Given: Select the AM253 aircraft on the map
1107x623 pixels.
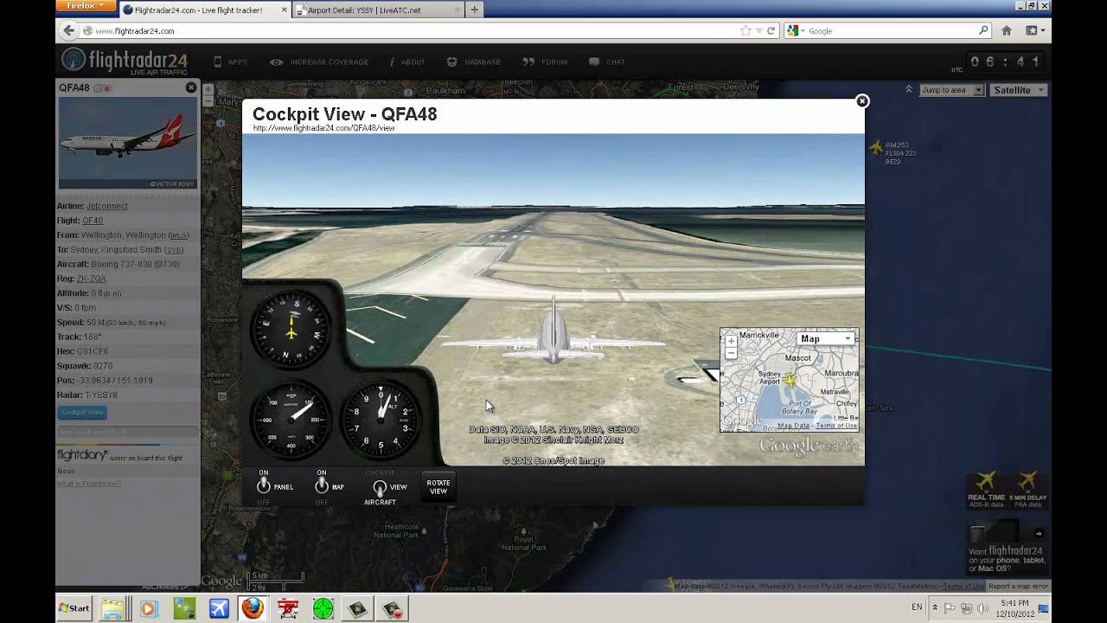Looking at the screenshot, I should 876,148.
